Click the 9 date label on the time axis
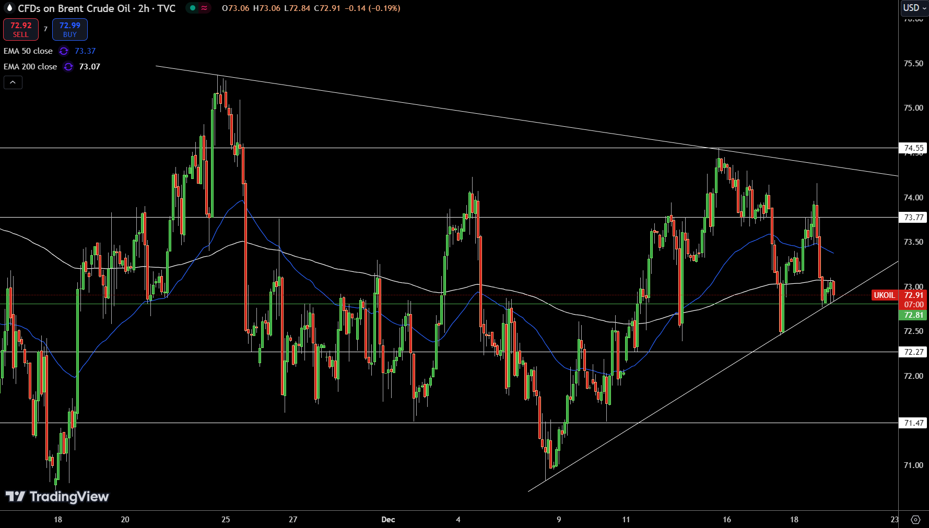 559,520
